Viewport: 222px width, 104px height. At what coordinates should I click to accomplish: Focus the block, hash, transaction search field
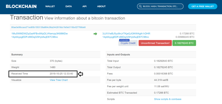(160, 6)
